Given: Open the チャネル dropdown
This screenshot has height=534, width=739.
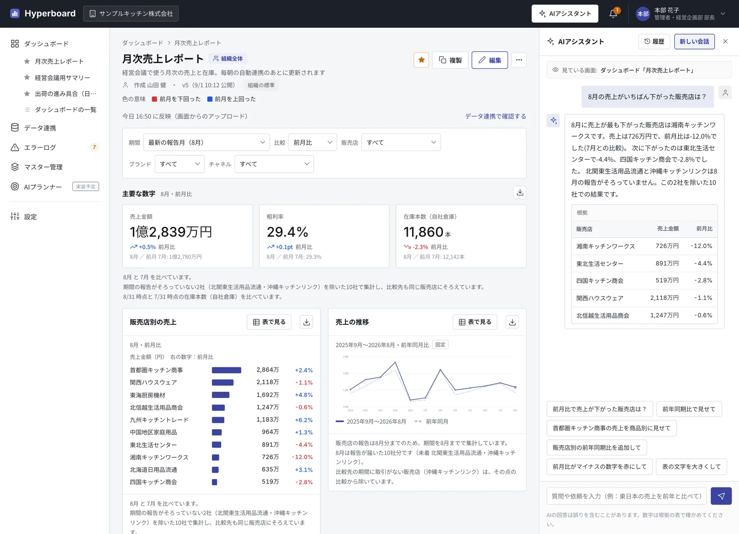Looking at the screenshot, I should (274, 164).
